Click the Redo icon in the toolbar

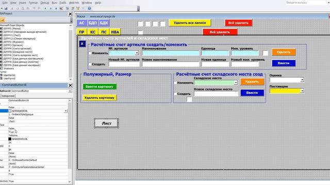click(x=39, y=8)
